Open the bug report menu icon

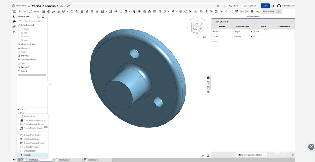coord(218,6)
